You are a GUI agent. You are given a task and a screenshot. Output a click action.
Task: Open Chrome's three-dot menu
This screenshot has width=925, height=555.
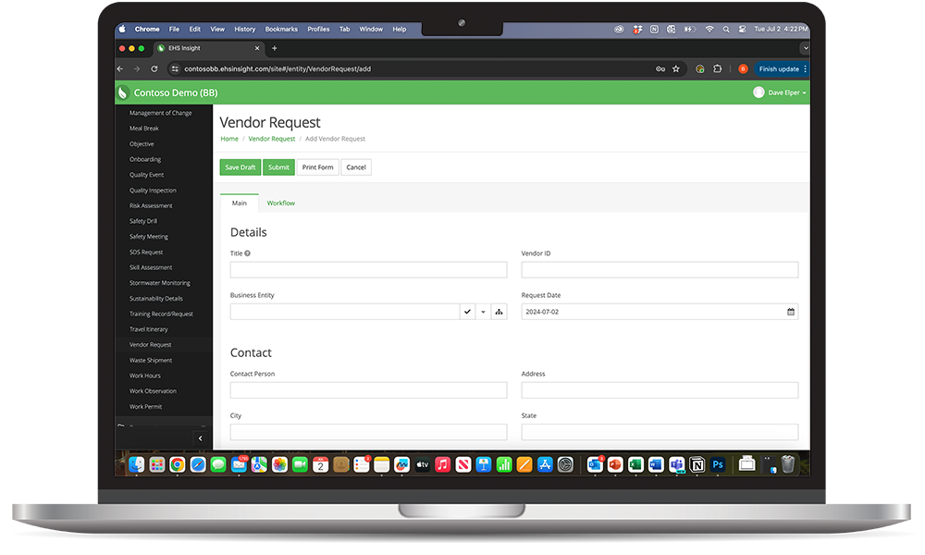click(x=805, y=68)
